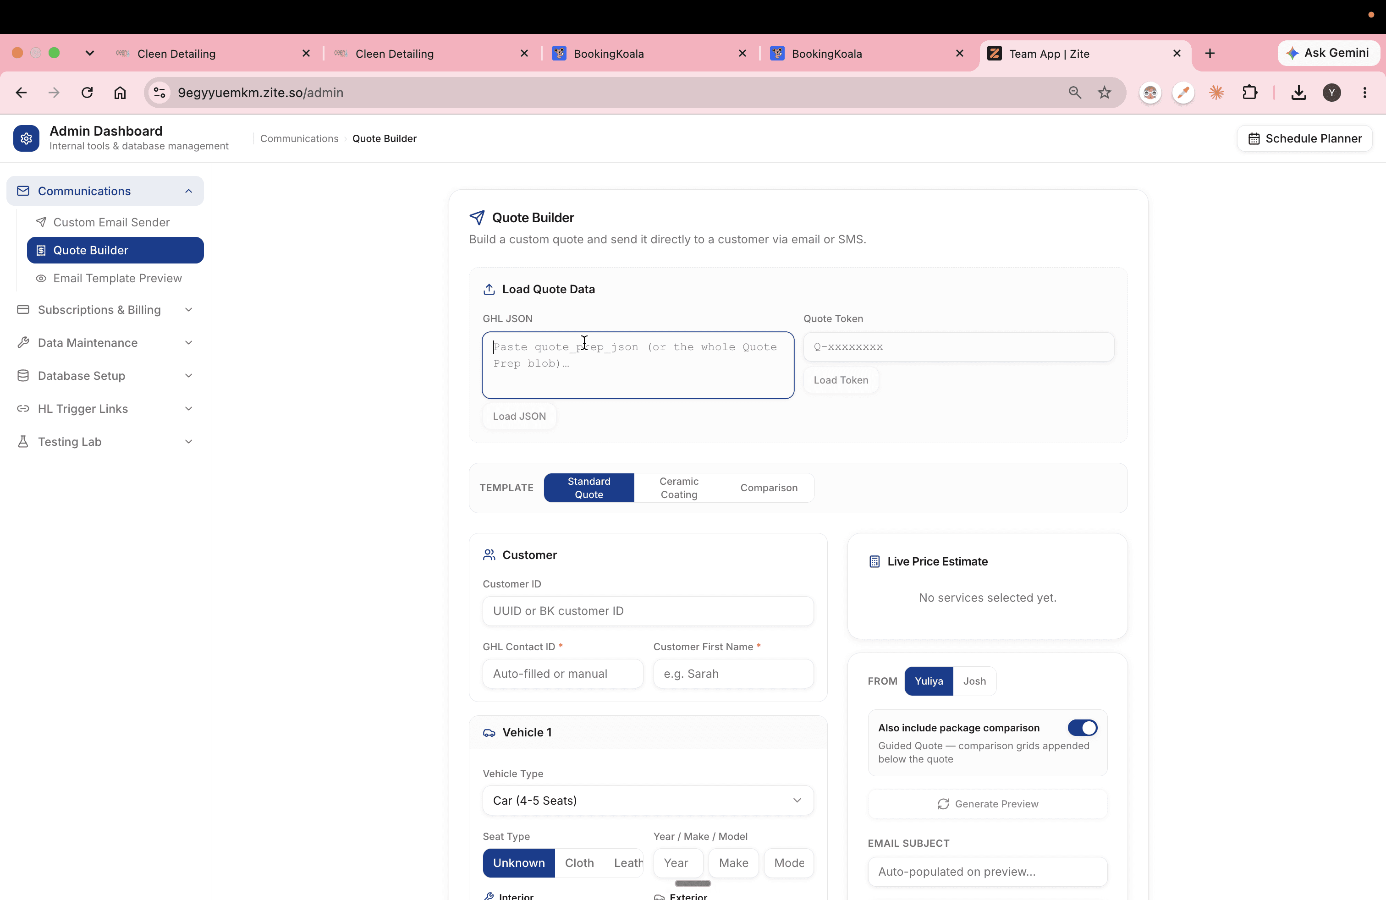Expand the Database Setup section
The image size is (1386, 900).
point(189,376)
